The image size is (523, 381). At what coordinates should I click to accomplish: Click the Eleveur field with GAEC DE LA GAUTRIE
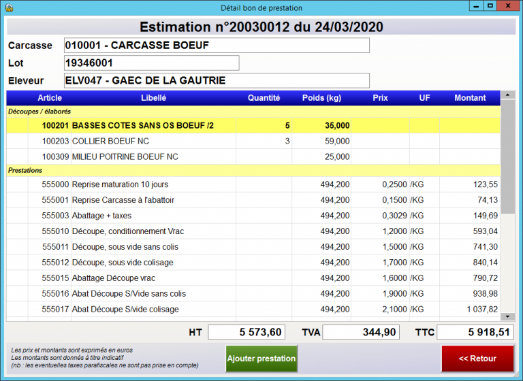[x=217, y=81]
